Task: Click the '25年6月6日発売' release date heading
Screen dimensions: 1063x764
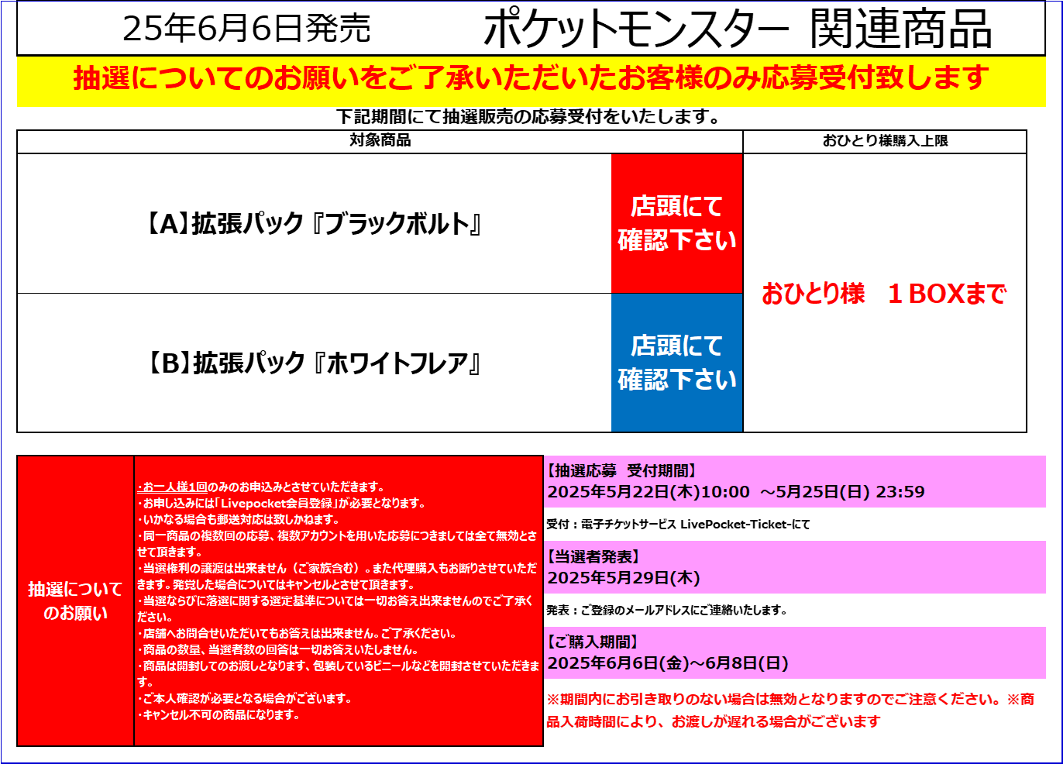Action: pyautogui.click(x=246, y=28)
